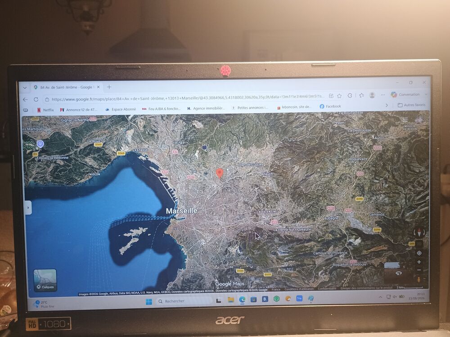Reload the page
The height and width of the screenshot is (337, 450).
36,99
